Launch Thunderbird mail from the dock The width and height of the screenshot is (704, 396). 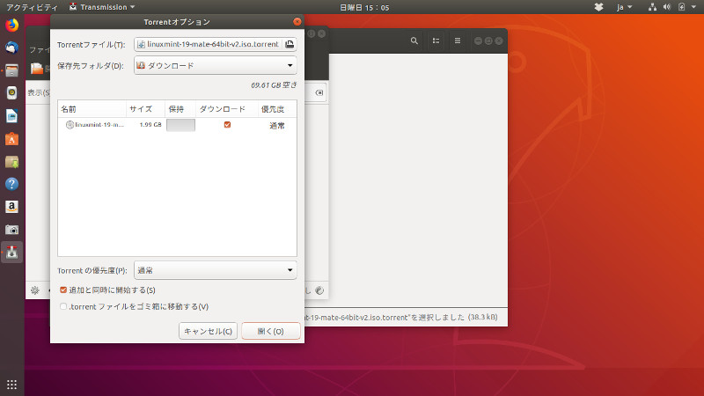click(x=12, y=48)
